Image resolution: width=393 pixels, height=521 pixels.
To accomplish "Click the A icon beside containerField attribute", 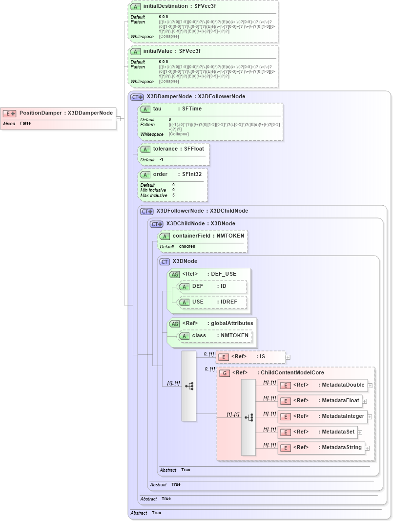I will point(165,237).
